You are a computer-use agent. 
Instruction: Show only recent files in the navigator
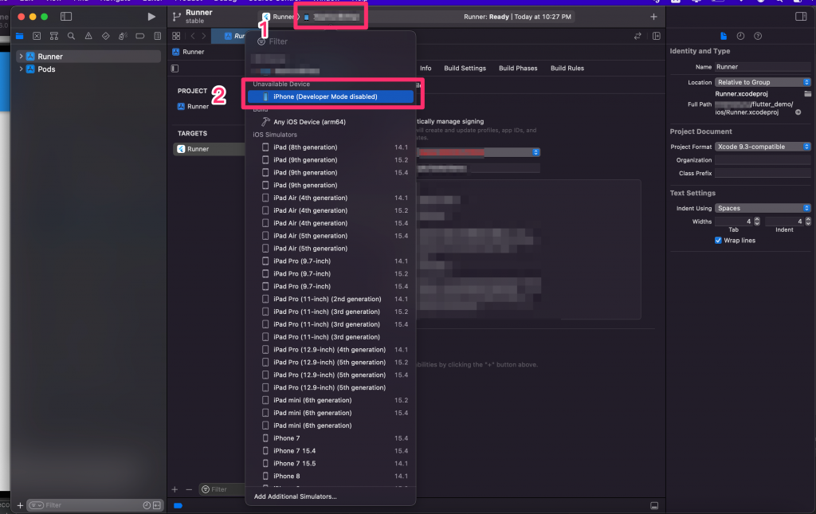tap(147, 505)
